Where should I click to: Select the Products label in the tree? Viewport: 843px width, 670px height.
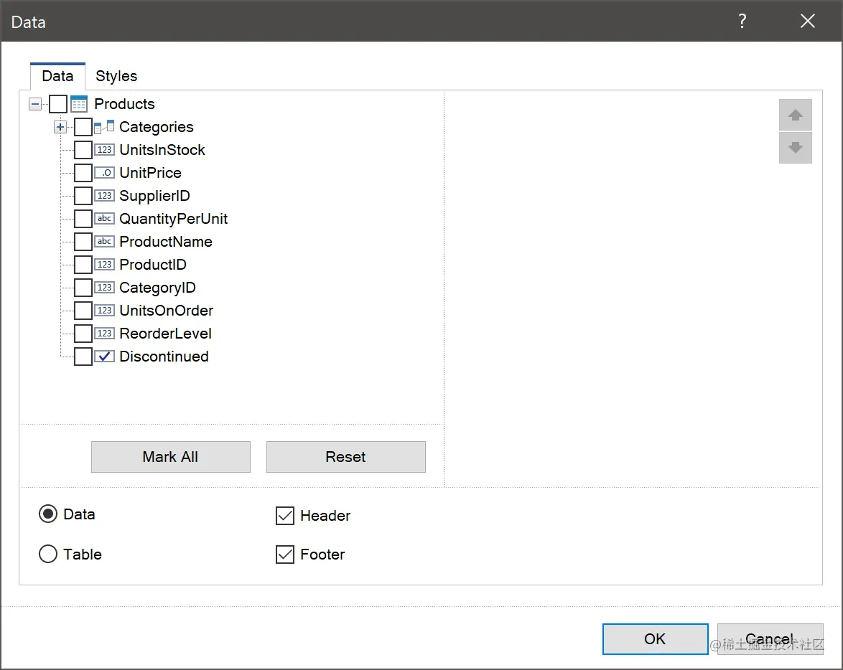pos(125,104)
